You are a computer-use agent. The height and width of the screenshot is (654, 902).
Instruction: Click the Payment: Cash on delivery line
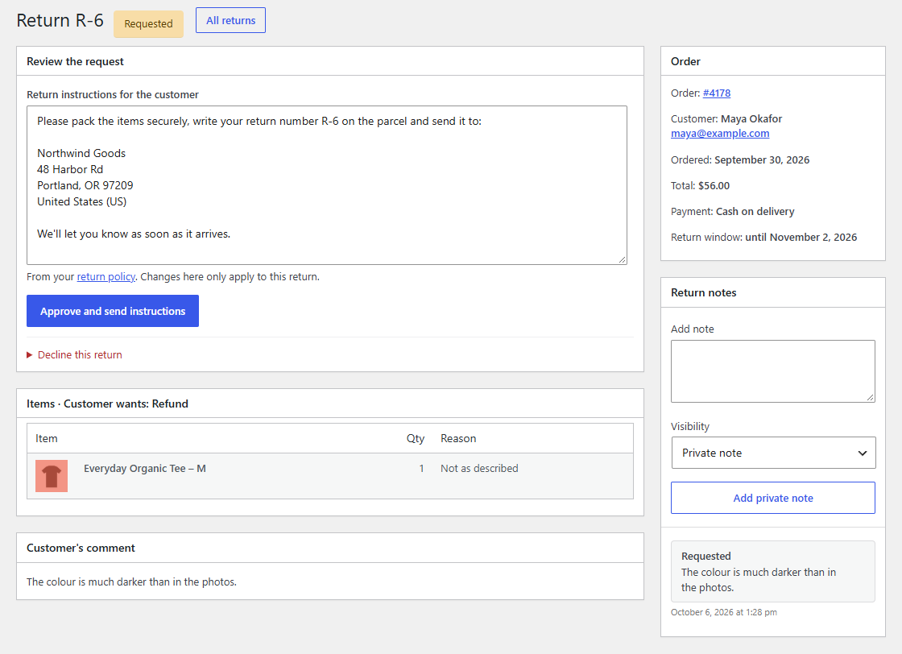pos(732,212)
